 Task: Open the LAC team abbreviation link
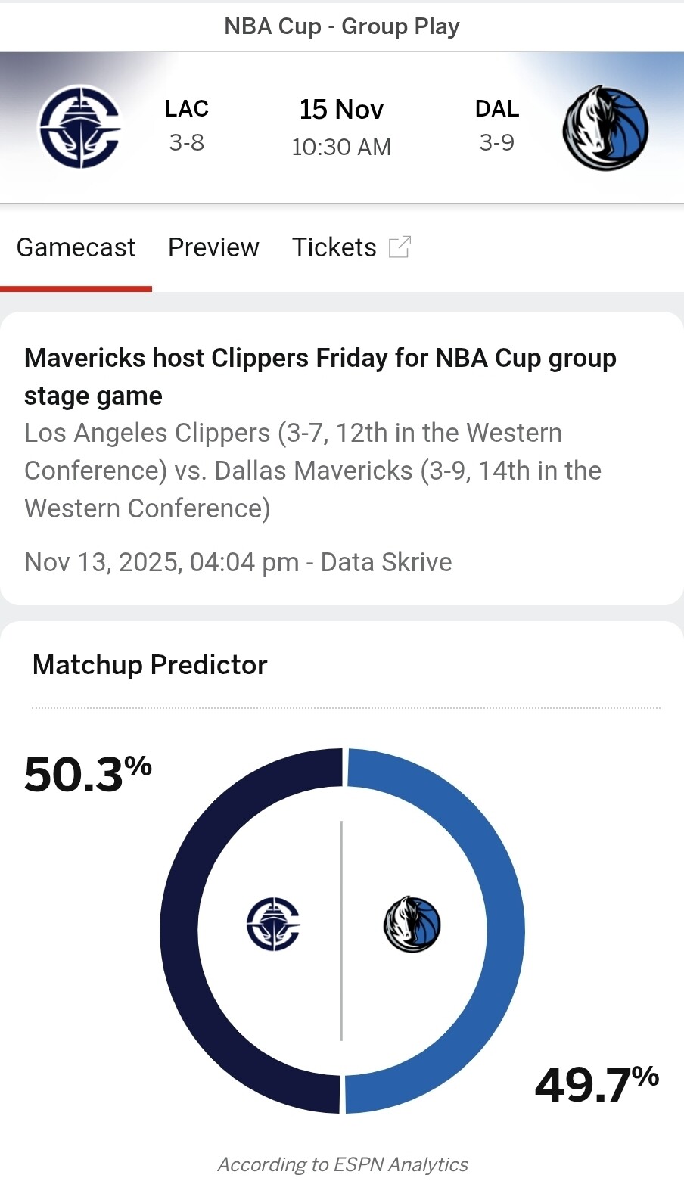(186, 109)
